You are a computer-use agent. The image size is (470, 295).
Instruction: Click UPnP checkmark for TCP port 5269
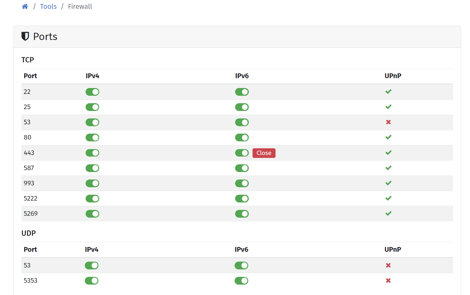pos(388,214)
